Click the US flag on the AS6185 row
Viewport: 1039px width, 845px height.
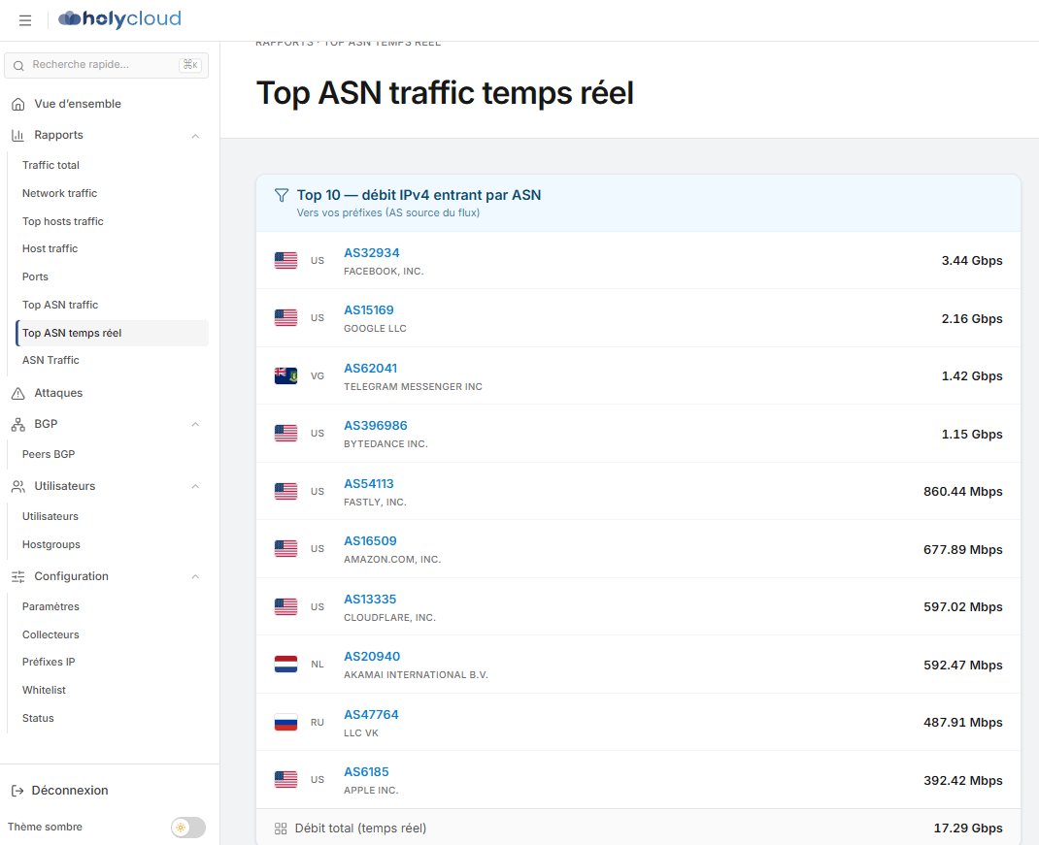pos(286,779)
